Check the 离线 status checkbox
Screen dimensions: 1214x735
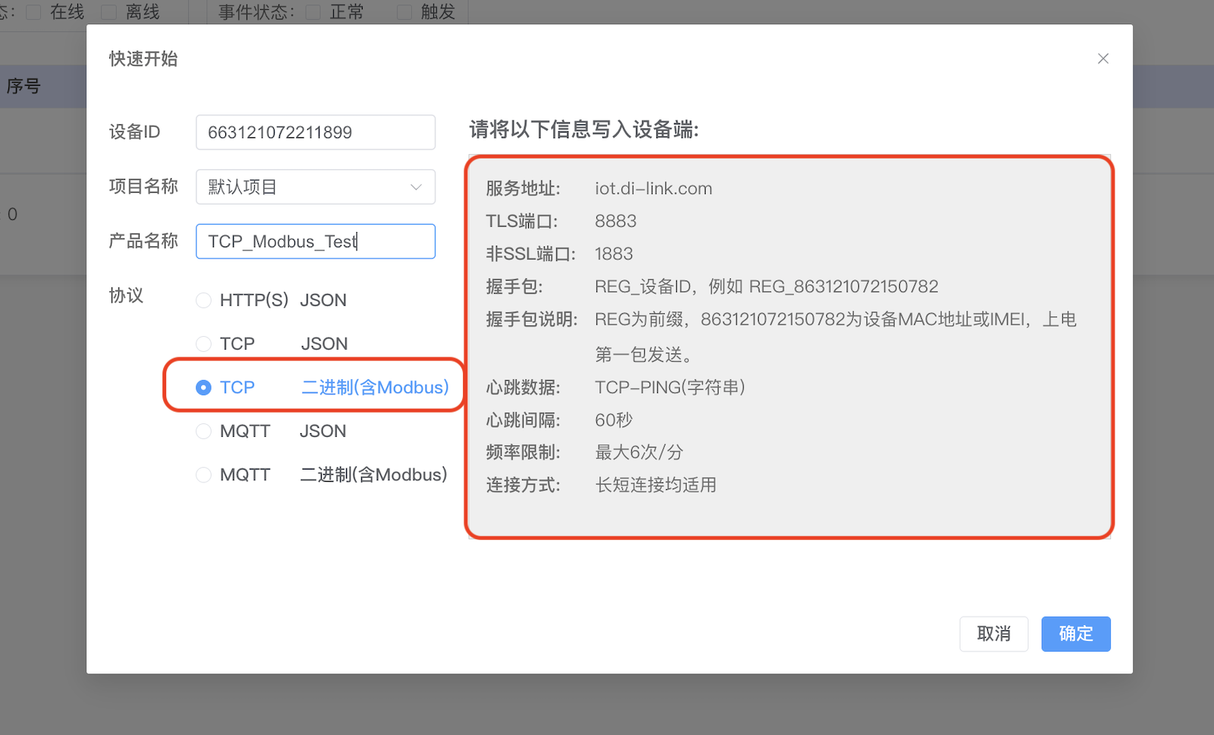109,11
